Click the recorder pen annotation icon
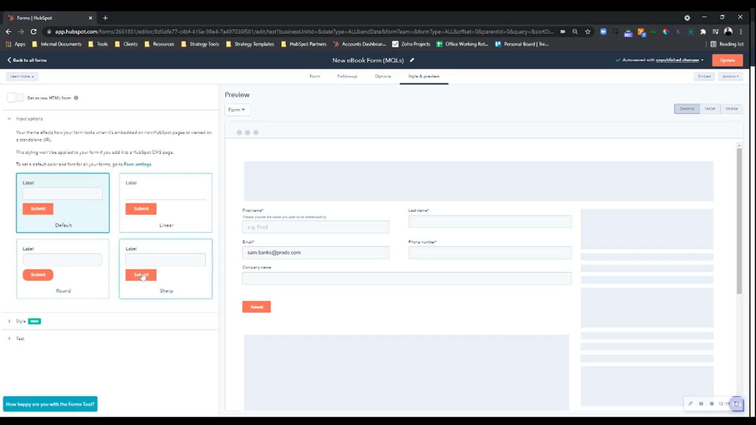The height and width of the screenshot is (425, 756). click(x=690, y=404)
